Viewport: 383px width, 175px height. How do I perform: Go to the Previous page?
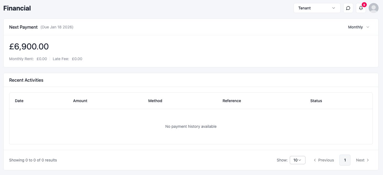click(x=324, y=160)
